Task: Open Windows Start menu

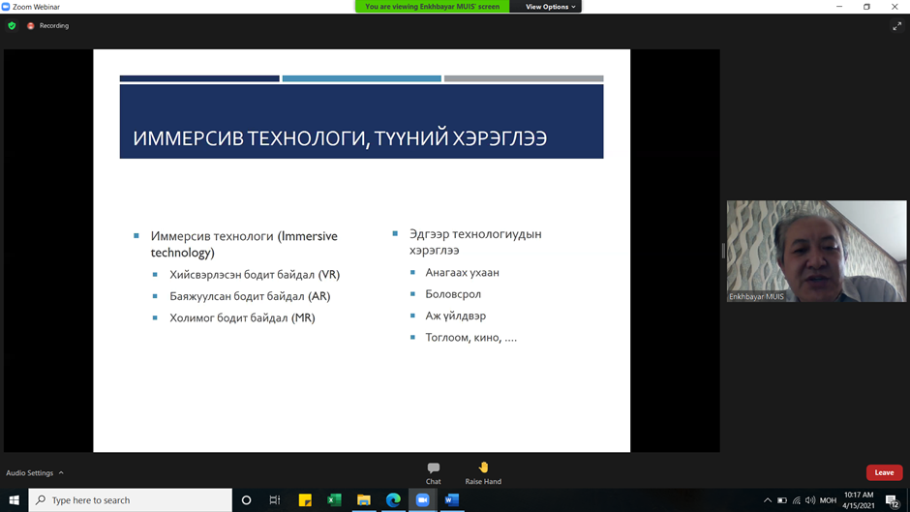Action: pyautogui.click(x=14, y=499)
